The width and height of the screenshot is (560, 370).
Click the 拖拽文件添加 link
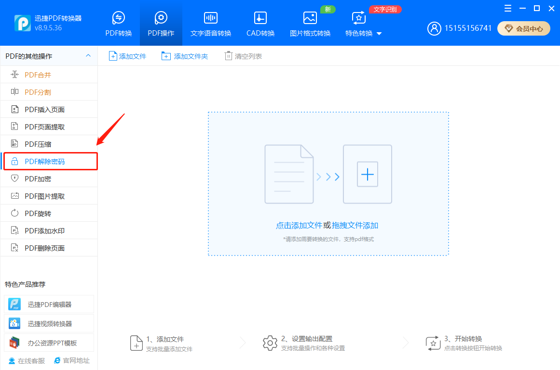pyautogui.click(x=355, y=226)
